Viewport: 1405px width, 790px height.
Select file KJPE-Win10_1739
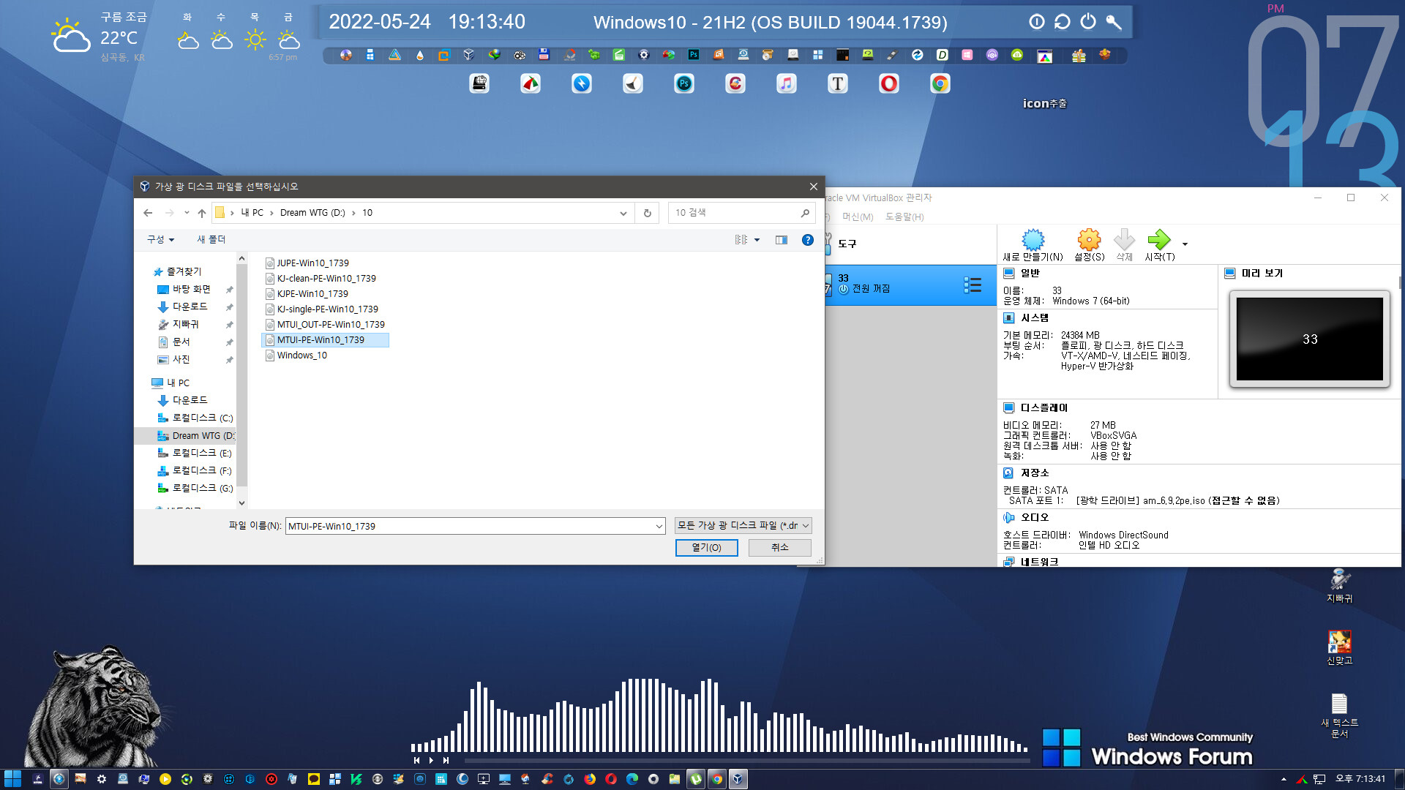tap(312, 293)
